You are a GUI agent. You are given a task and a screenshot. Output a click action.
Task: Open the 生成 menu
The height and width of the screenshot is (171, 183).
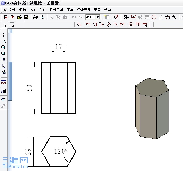click(43, 10)
